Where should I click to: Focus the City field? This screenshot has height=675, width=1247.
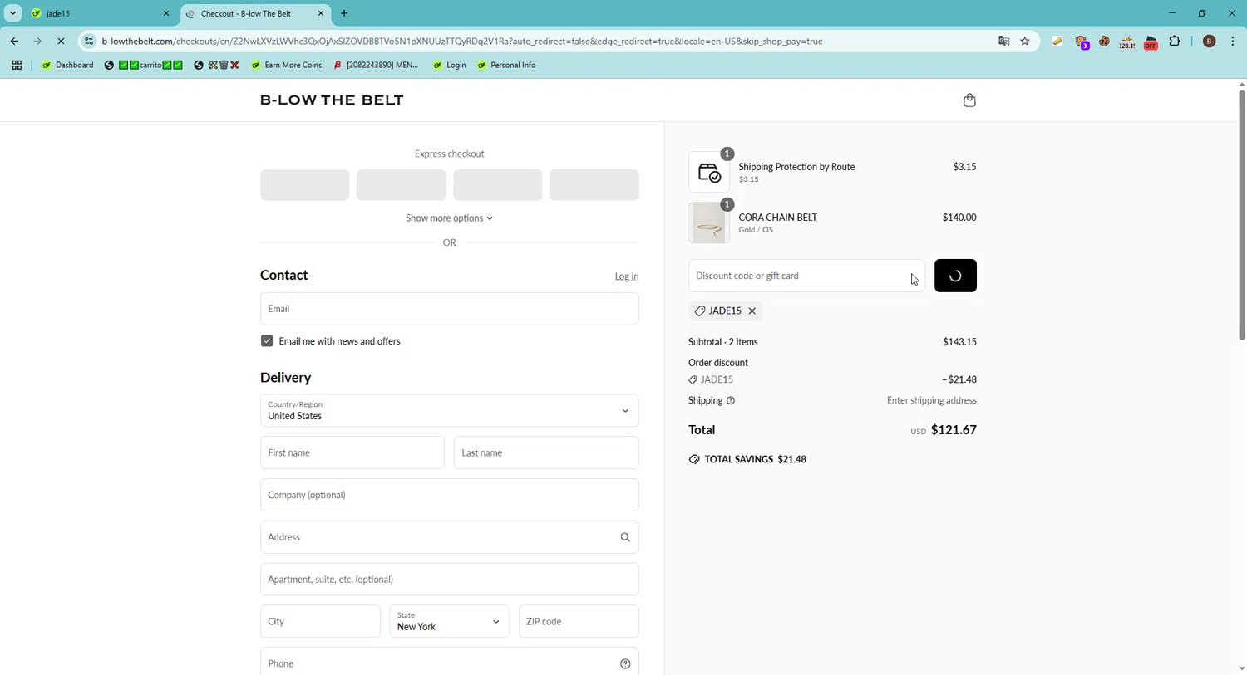(x=320, y=622)
